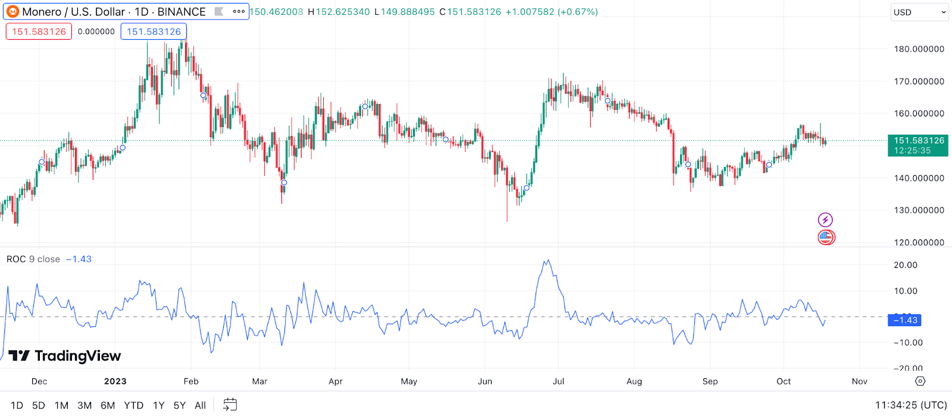Click the 170.000000 price axis label
The width and height of the screenshot is (952, 417).
pos(919,81)
